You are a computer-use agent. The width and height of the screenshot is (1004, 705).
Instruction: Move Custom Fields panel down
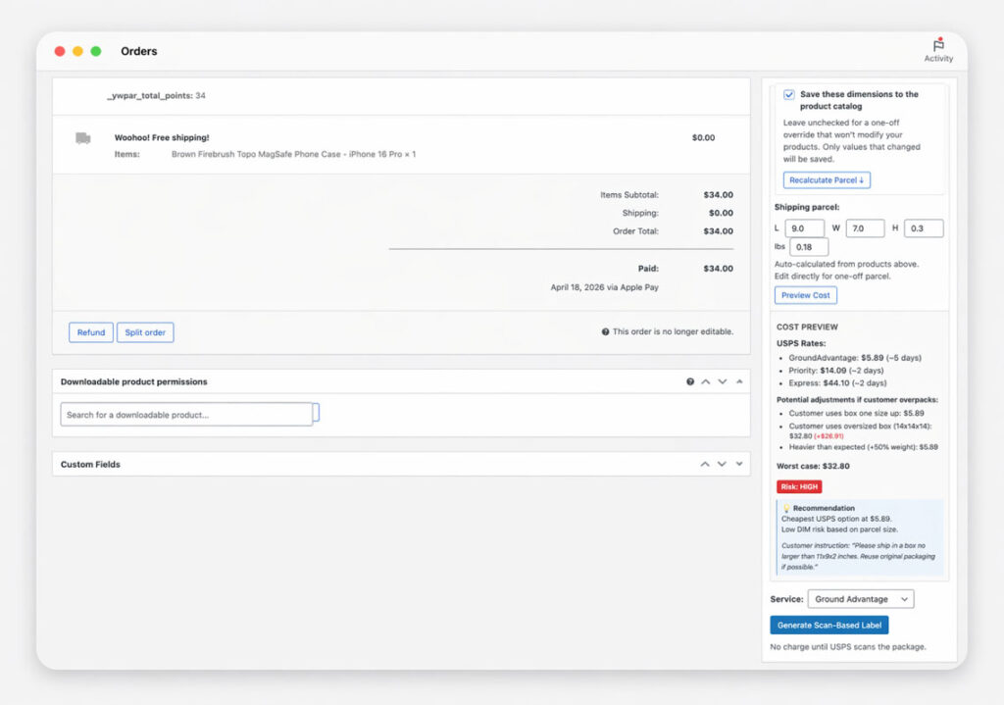click(723, 464)
